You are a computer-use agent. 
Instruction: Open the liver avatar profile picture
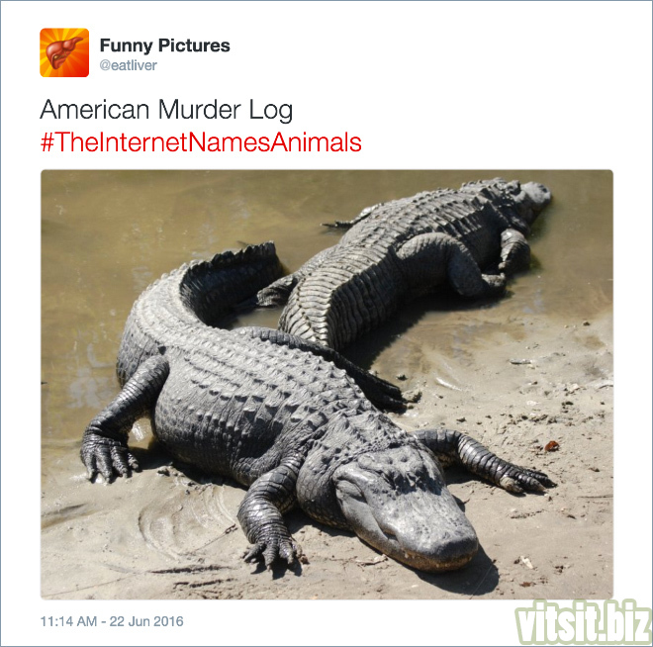(64, 52)
